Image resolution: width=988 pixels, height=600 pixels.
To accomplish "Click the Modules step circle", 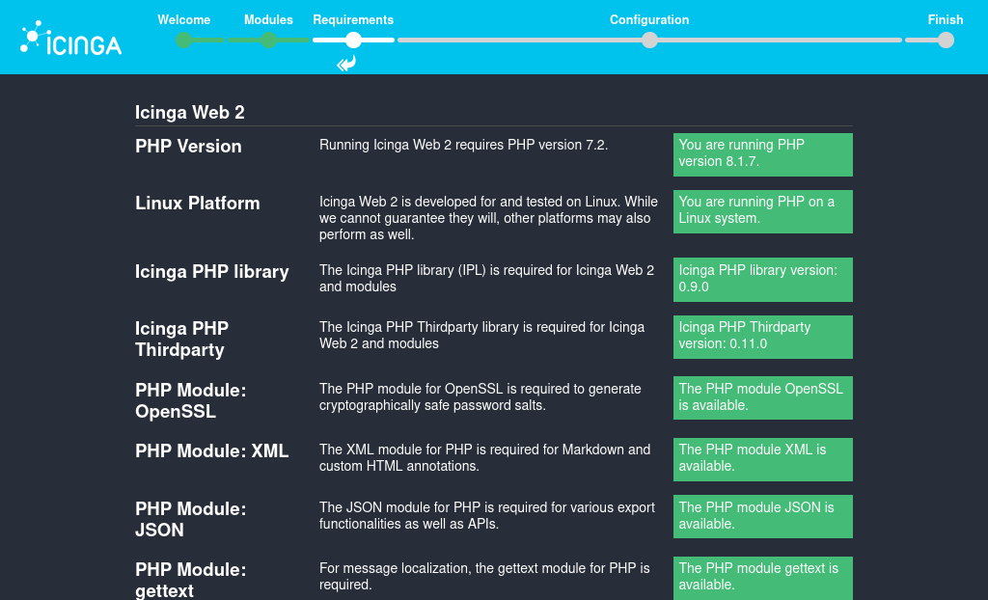I will tap(268, 41).
